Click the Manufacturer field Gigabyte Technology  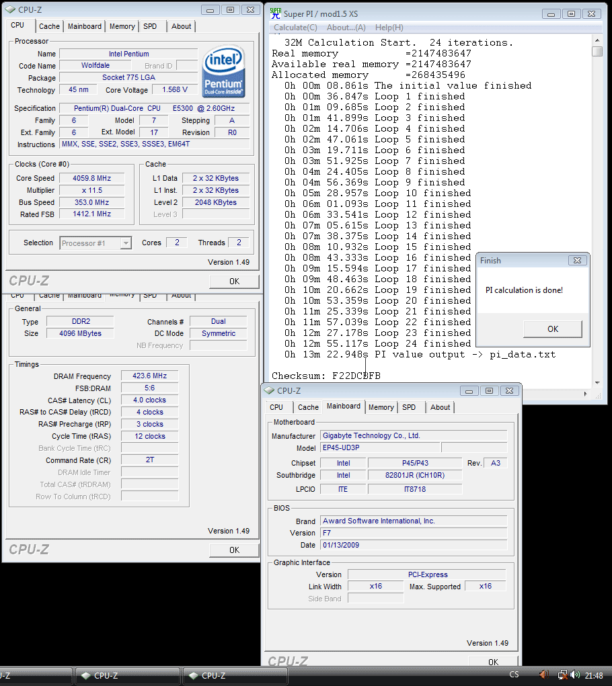coord(414,436)
